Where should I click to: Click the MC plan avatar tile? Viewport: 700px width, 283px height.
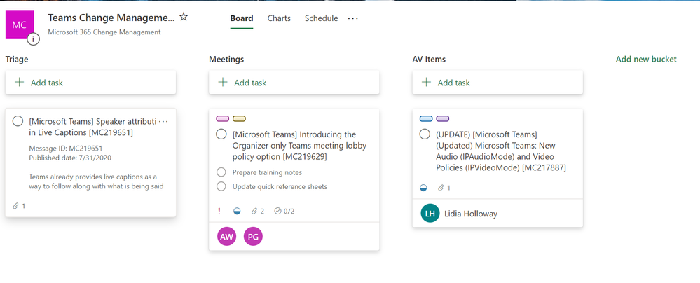click(x=19, y=25)
